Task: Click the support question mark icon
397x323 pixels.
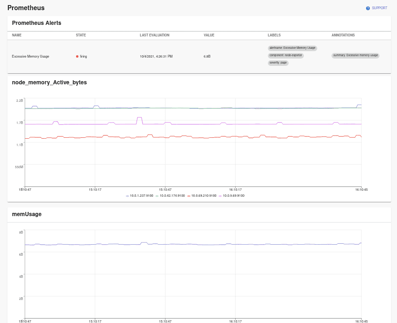Action: point(368,8)
